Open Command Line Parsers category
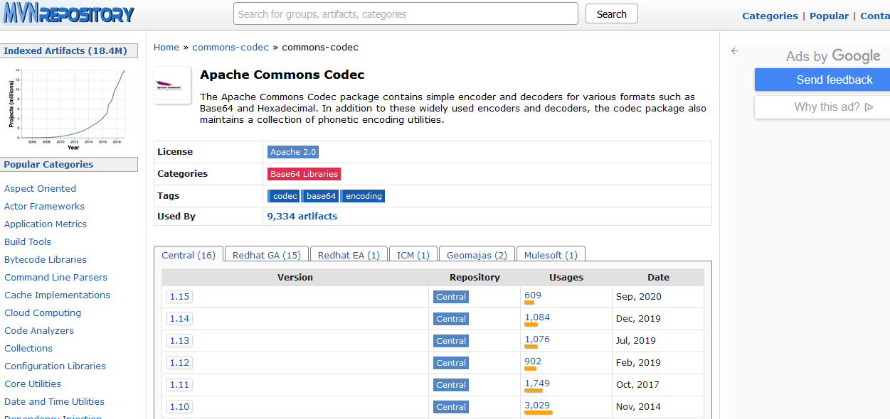The height and width of the screenshot is (419, 890). [x=55, y=278]
